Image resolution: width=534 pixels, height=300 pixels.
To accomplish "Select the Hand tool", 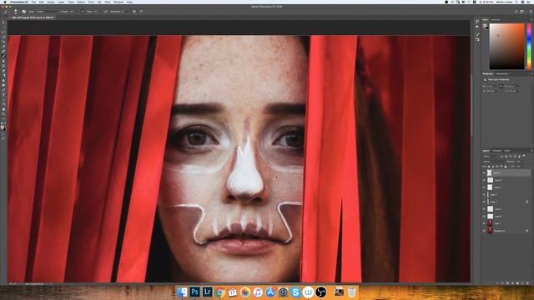I will click(x=3, y=109).
